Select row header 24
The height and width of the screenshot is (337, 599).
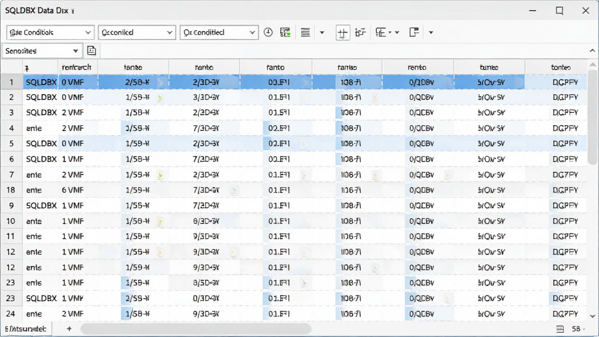pos(12,314)
